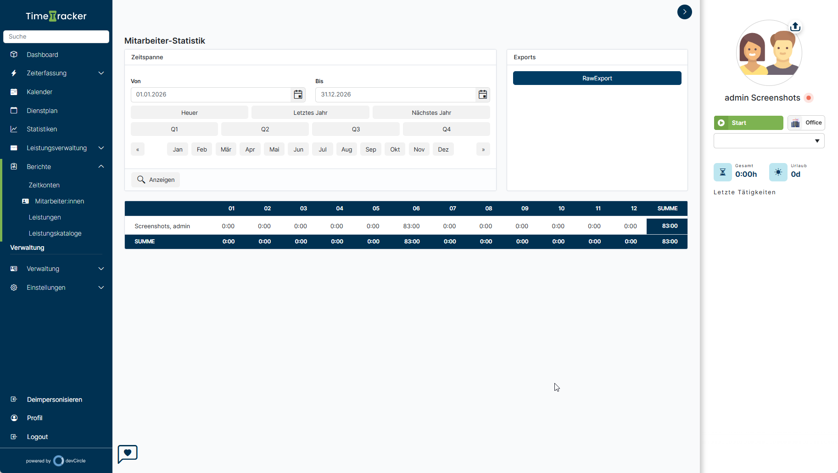Click the red status dot beside admin Screenshots
This screenshot has width=838, height=473.
click(809, 98)
